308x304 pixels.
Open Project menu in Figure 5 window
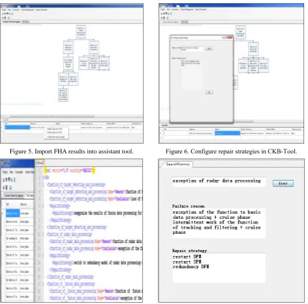pos(4,10)
